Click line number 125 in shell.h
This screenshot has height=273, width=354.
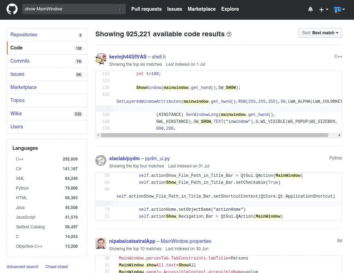pyautogui.click(x=106, y=88)
